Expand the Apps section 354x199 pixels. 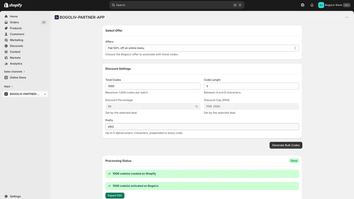[8, 86]
